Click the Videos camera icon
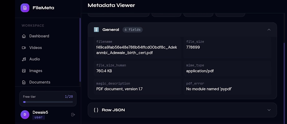 [x=24, y=48]
